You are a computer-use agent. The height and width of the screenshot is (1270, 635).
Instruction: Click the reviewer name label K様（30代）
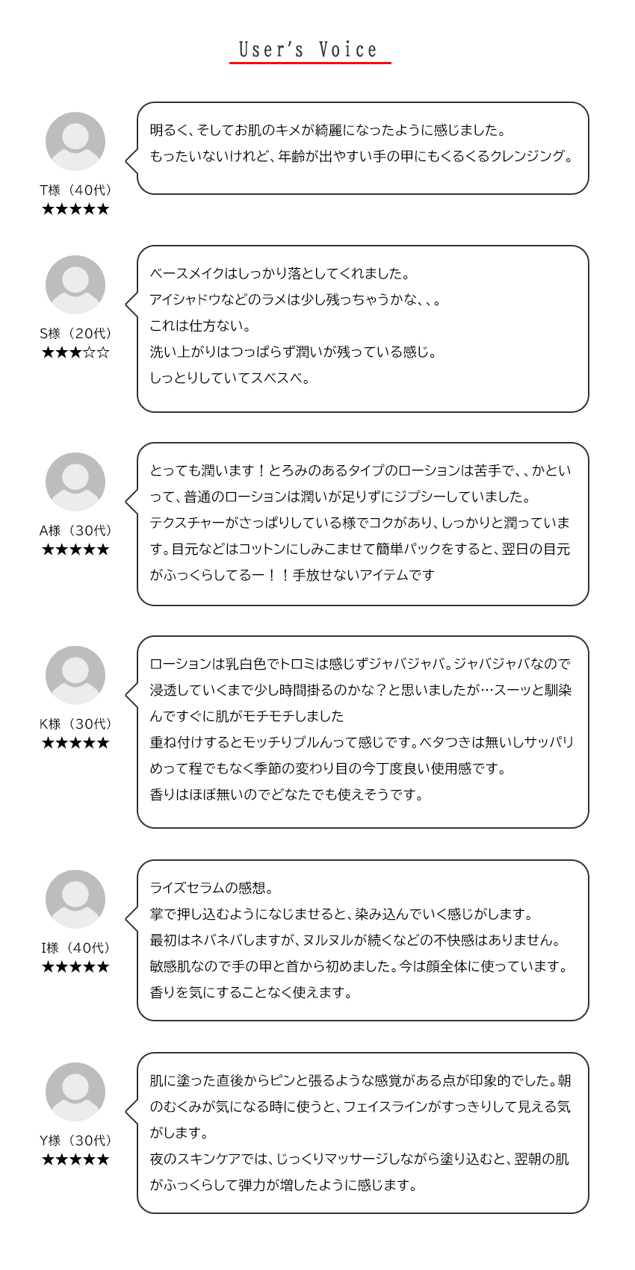pos(75,723)
